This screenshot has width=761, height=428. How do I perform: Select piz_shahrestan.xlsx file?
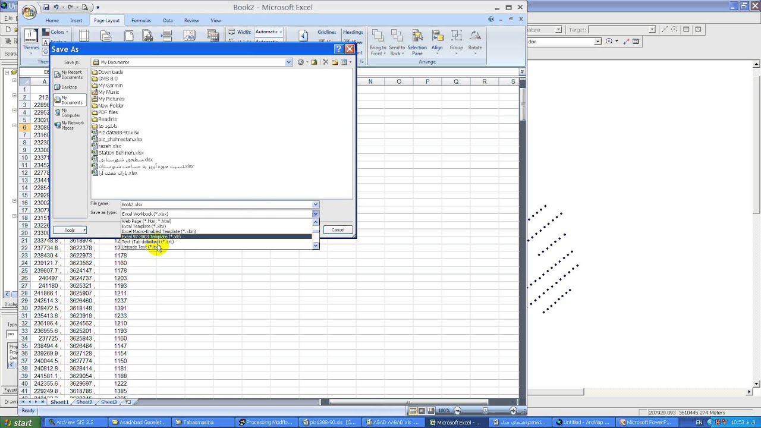(x=117, y=139)
